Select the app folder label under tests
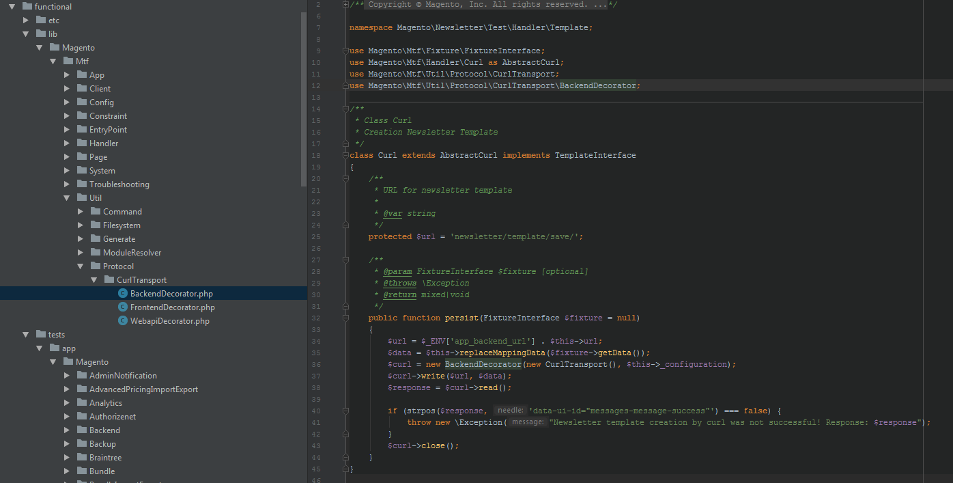The width and height of the screenshot is (953, 483). coord(69,348)
